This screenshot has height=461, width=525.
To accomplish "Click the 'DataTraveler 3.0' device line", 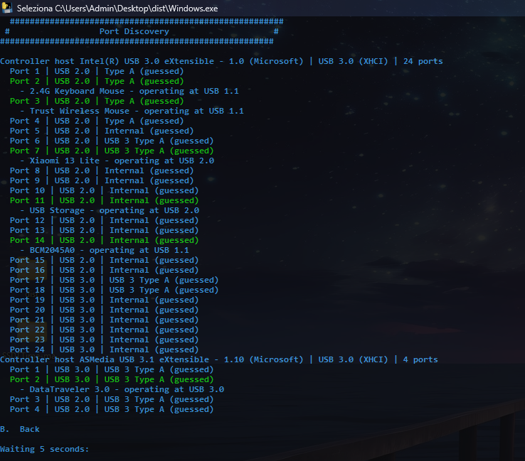I will [x=122, y=389].
